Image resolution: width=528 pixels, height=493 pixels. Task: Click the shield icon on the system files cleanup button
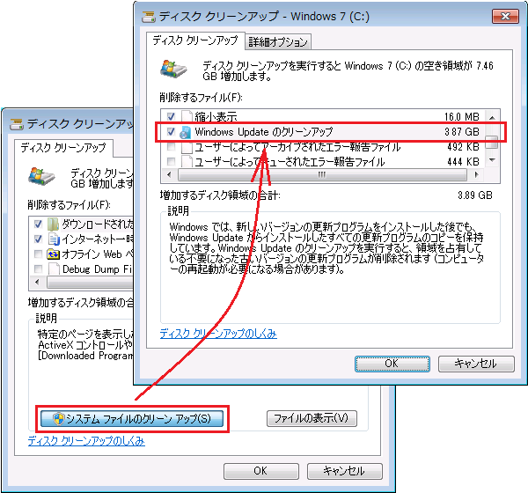click(x=59, y=419)
